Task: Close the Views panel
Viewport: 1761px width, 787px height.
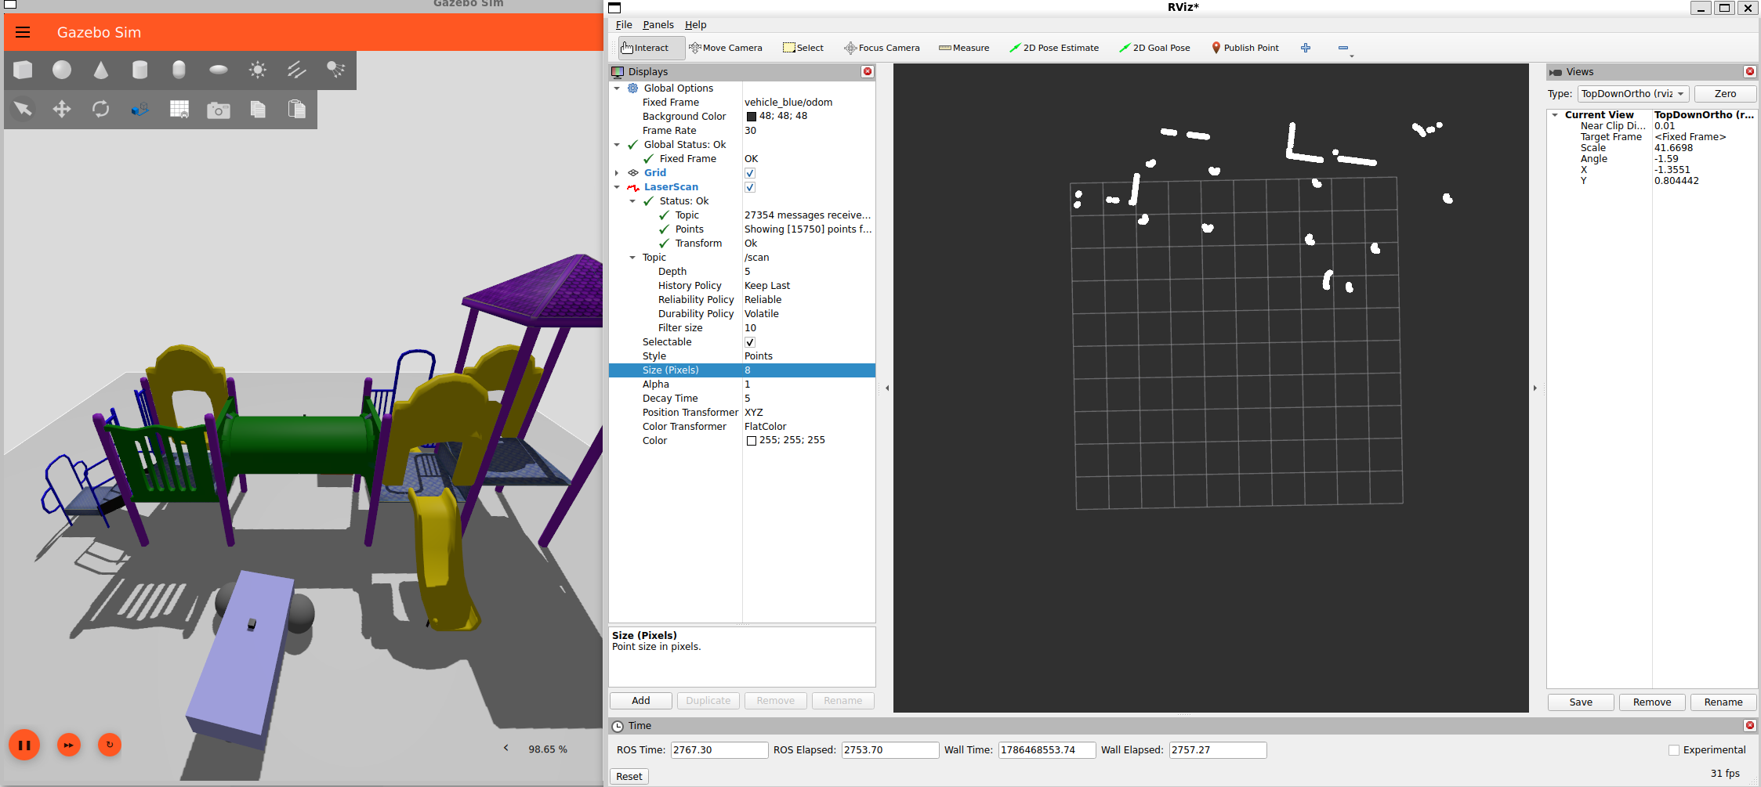Action: tap(1750, 71)
